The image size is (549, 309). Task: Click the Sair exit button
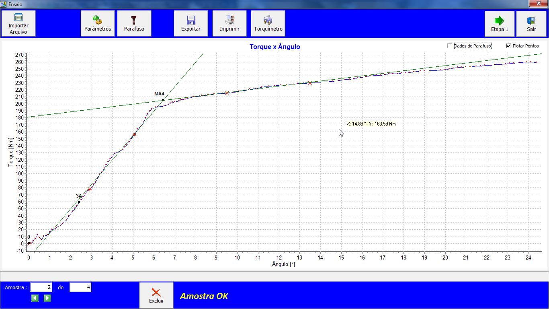coord(531,24)
